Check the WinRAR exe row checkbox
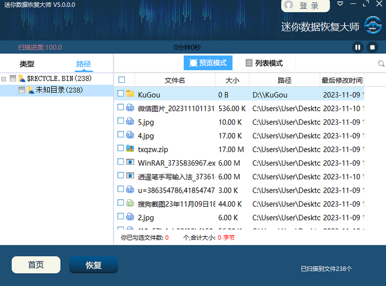Image resolution: width=386 pixels, height=286 pixels. (121, 161)
